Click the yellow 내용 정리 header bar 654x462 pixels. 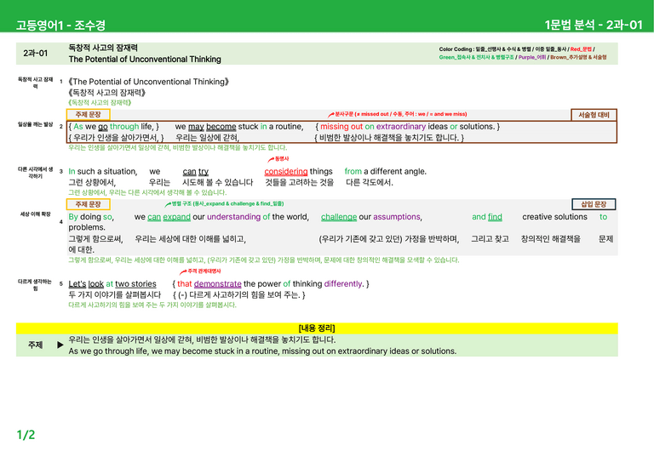click(317, 328)
